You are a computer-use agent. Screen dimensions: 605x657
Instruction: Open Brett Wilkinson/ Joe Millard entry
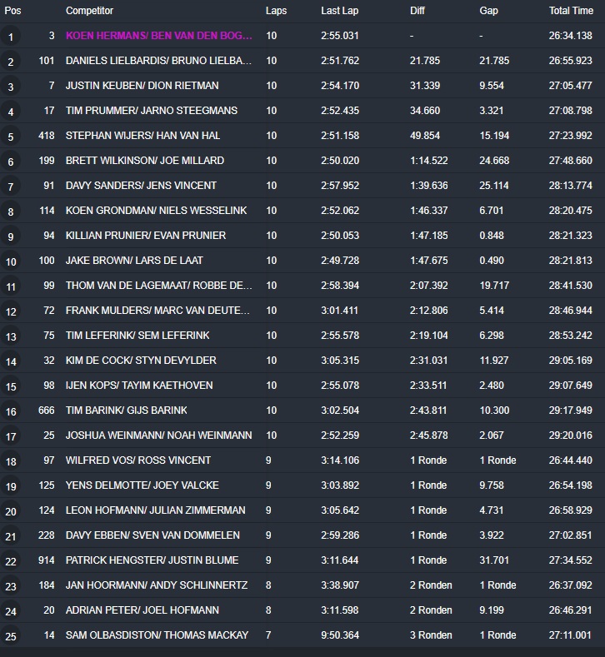click(144, 161)
